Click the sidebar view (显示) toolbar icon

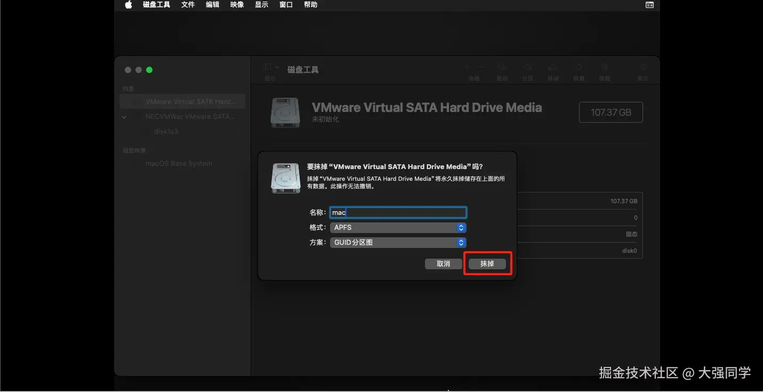(x=268, y=67)
